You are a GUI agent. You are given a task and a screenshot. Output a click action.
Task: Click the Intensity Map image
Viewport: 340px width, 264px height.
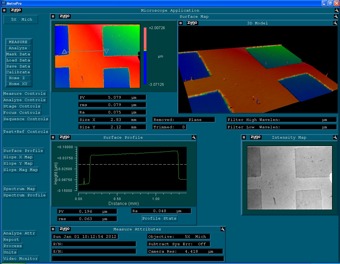(x=289, y=177)
